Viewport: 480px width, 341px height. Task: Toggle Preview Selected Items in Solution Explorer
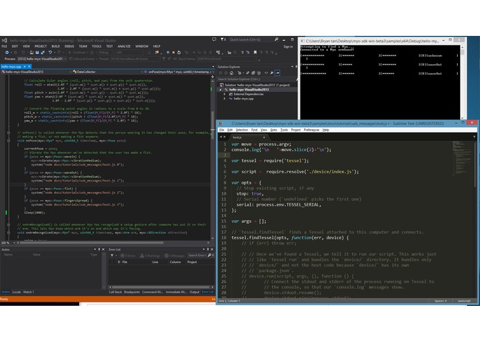tap(278, 72)
